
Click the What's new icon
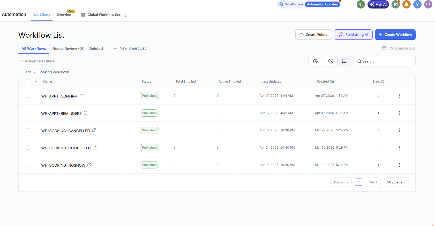(x=281, y=4)
